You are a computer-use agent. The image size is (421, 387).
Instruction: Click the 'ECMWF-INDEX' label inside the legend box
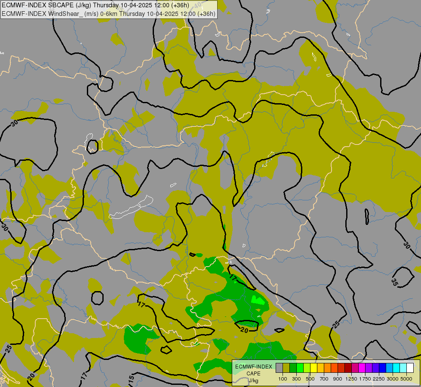tap(254, 367)
